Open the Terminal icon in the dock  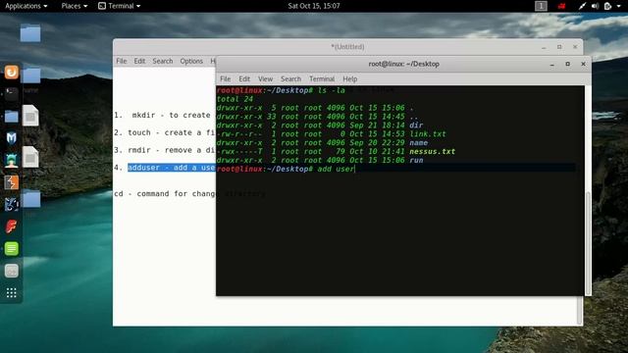click(x=12, y=94)
